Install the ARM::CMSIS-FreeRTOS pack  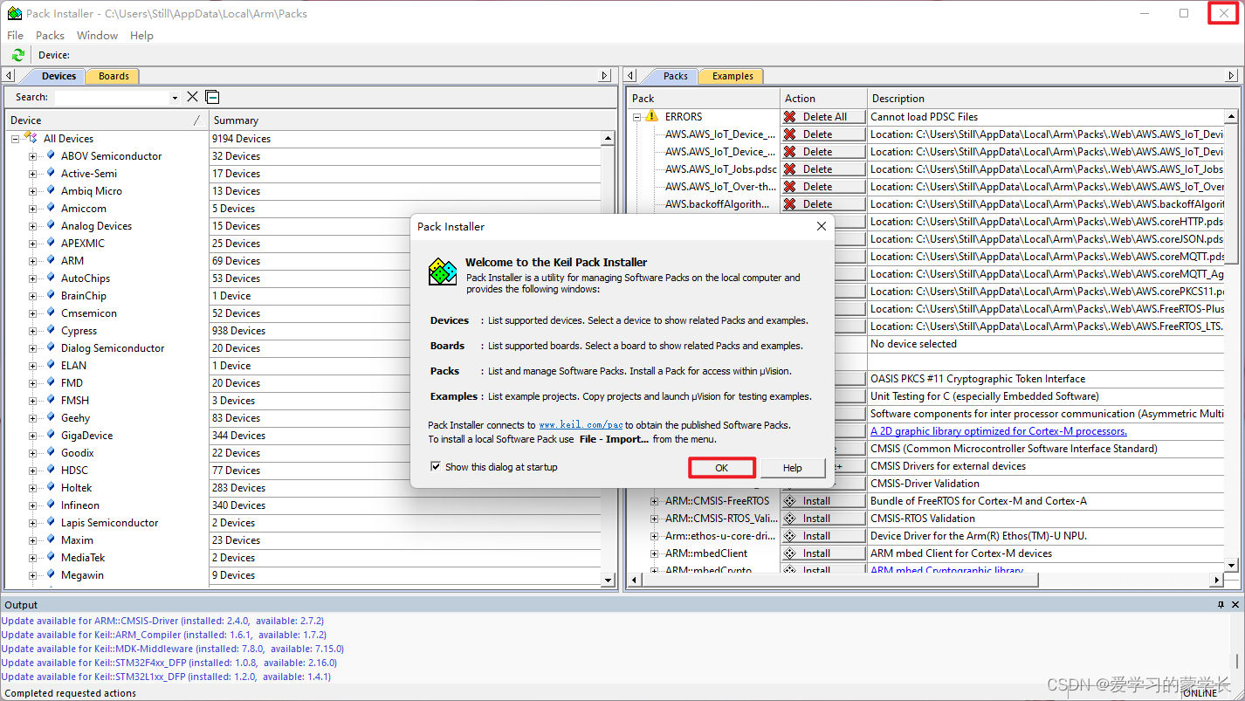click(823, 501)
